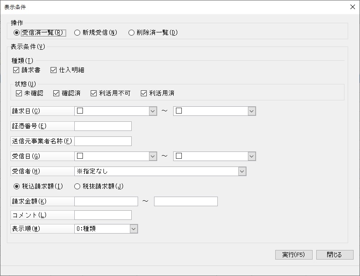This screenshot has width=360, height=276.
Task: Toggle the 利活用済 checkbox
Action: coord(144,94)
